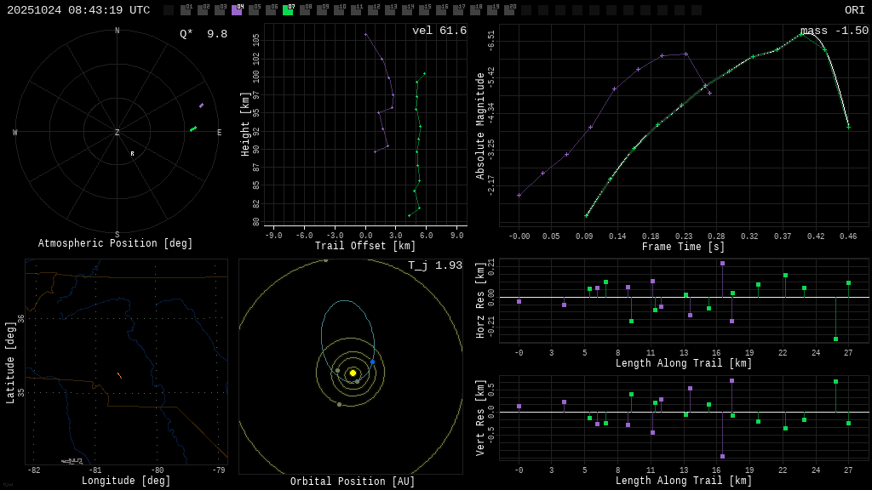Viewport: 872px width, 490px height.
Task: Click the blue Earth dot on orbit
Action: coord(372,362)
